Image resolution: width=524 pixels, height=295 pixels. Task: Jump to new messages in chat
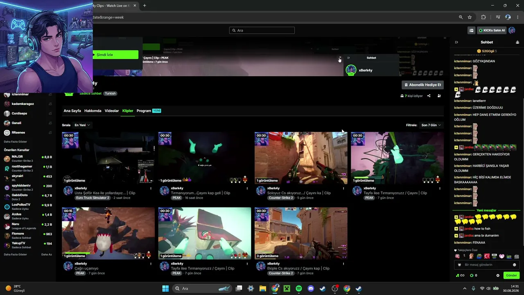(486, 211)
